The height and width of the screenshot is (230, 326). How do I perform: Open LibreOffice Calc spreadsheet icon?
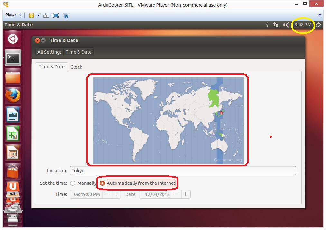[x=13, y=133]
